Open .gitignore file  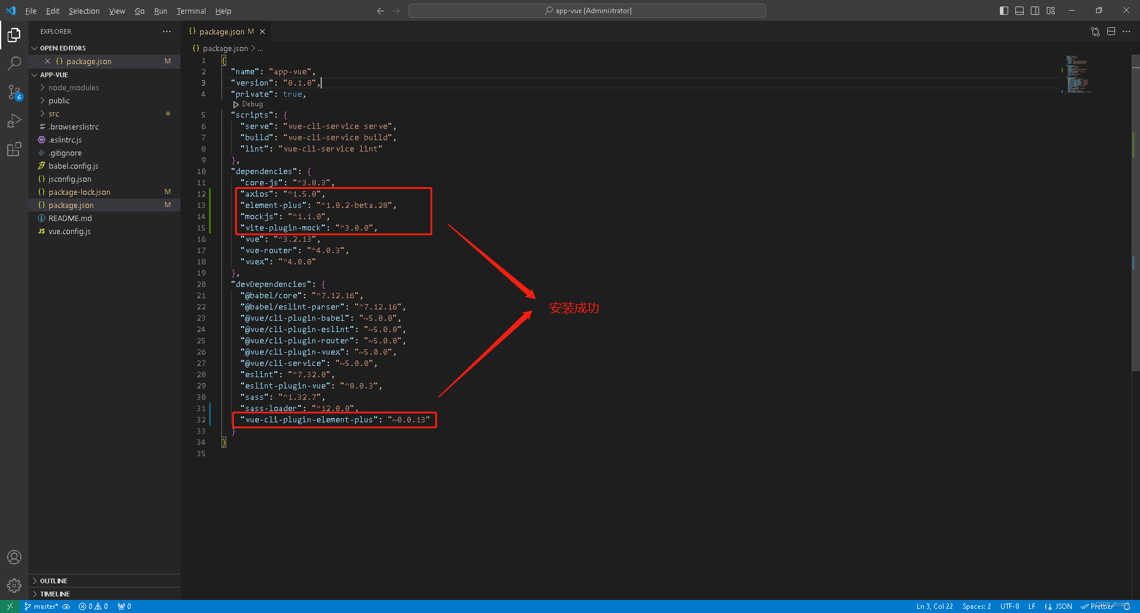tap(104, 153)
